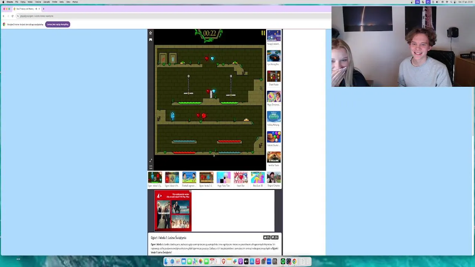Open the Widok menu
Viewport: 475px width, 267px height.
tap(30, 2)
